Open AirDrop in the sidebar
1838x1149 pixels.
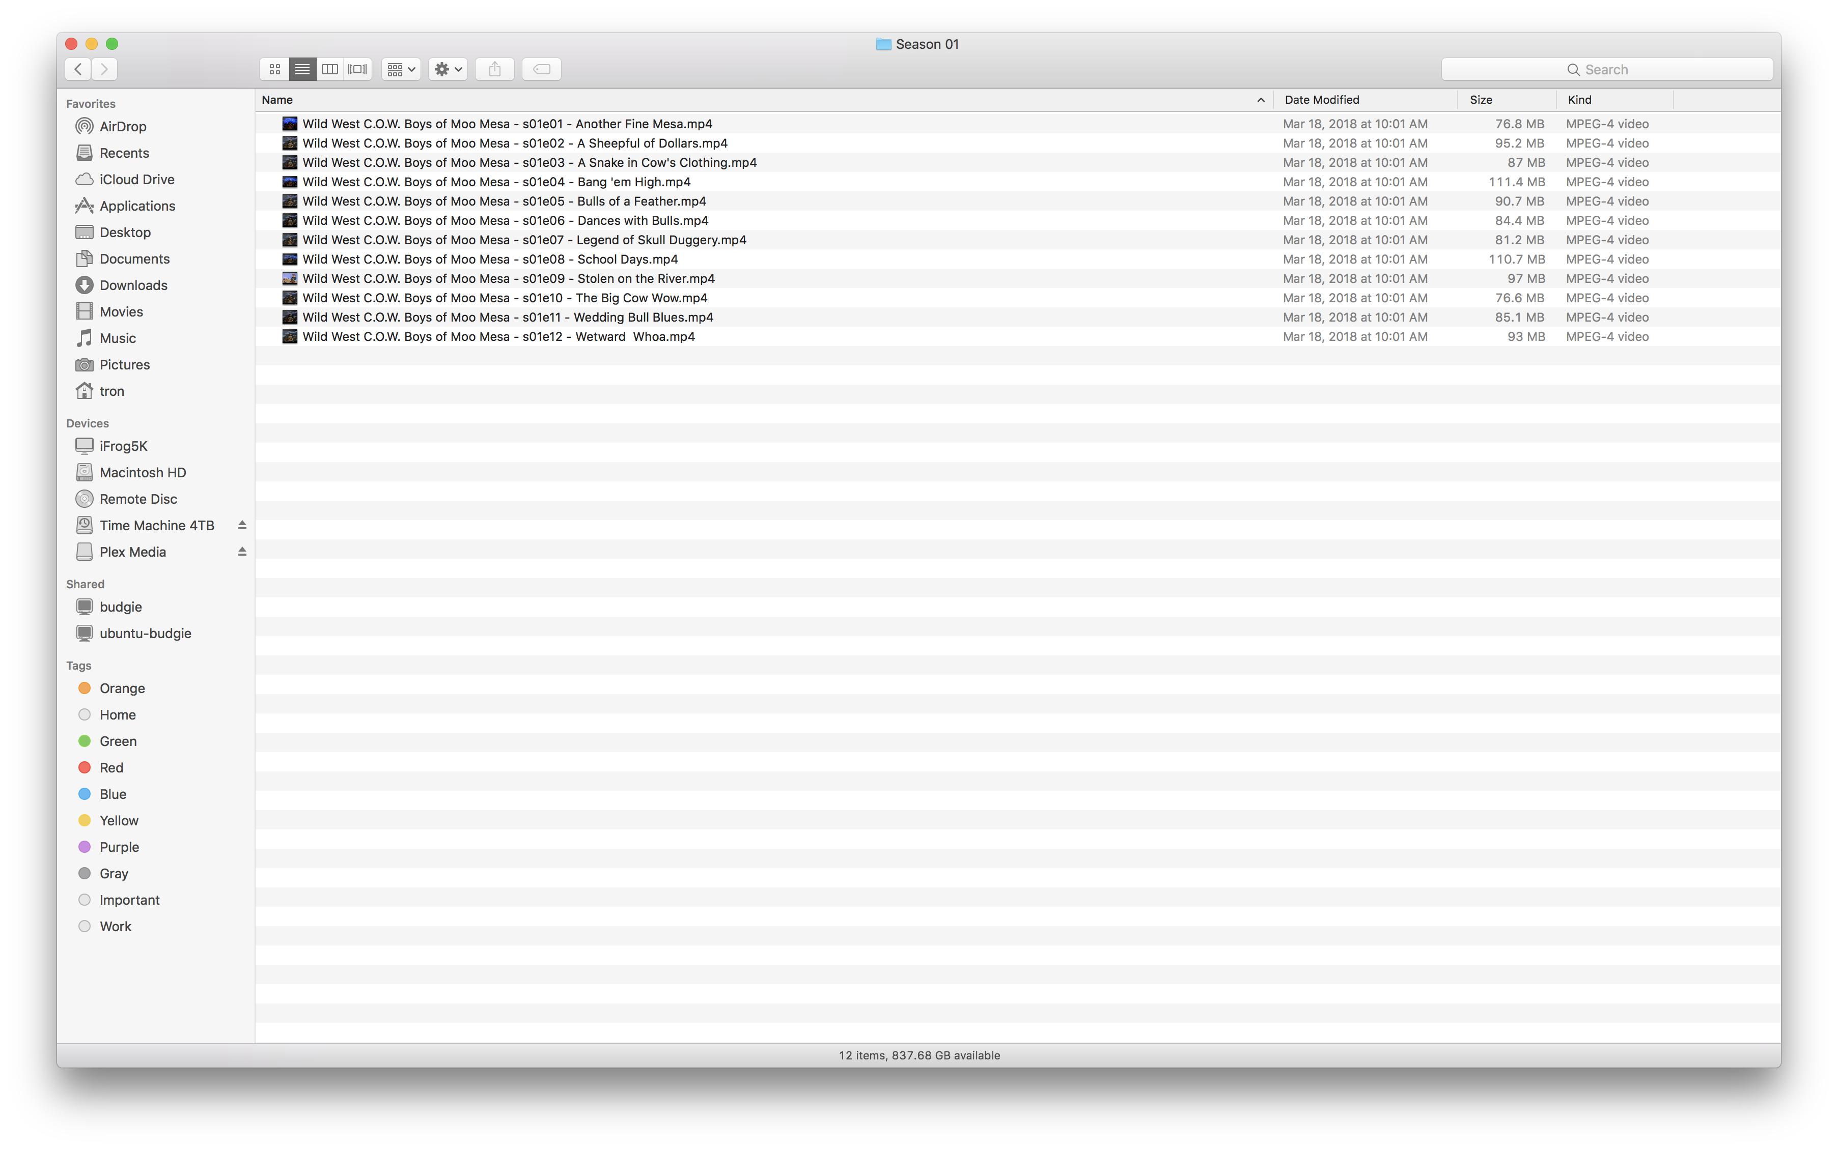click(x=122, y=126)
